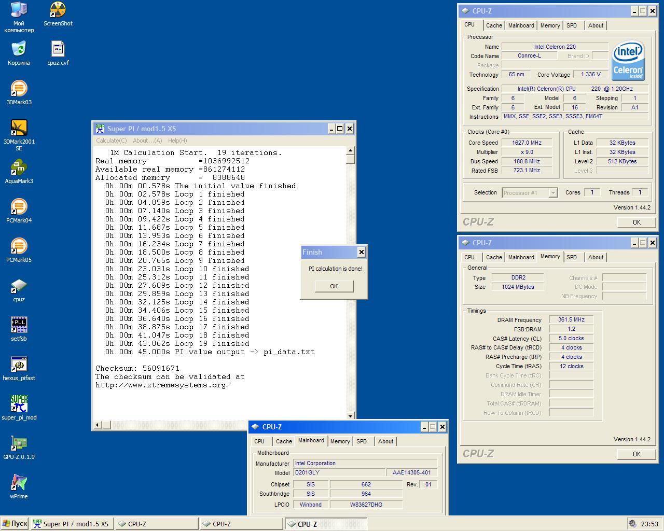
Task: Click the xtremesystems.org URL text
Action: (163, 385)
